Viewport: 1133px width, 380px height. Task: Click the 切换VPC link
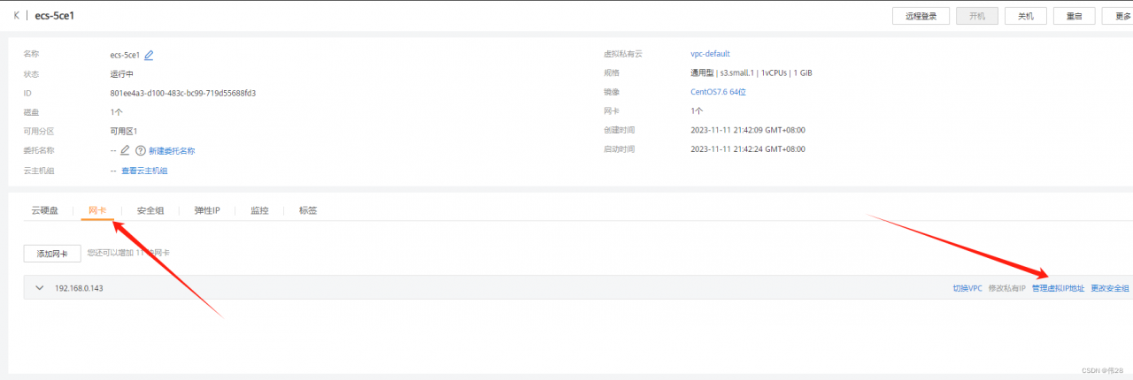click(967, 288)
